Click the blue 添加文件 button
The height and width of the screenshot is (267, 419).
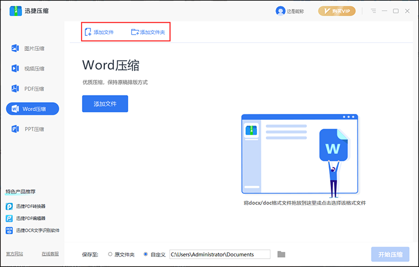(105, 104)
